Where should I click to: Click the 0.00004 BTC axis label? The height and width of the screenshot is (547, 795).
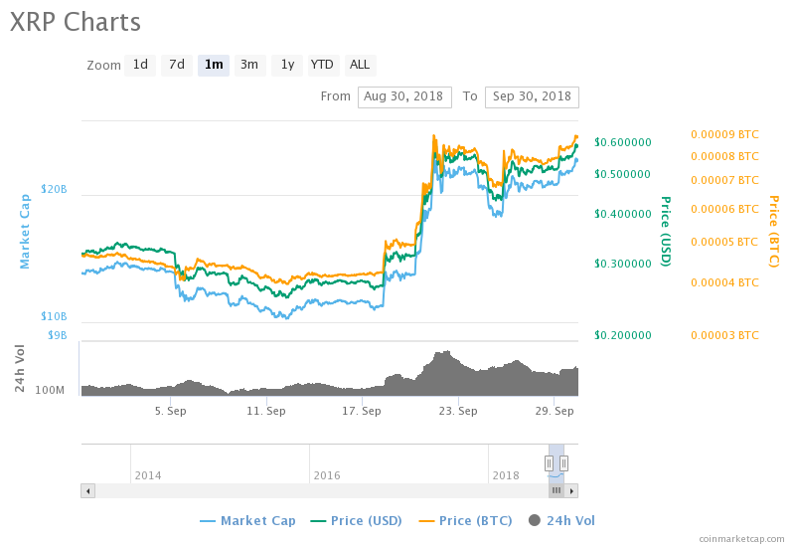(725, 282)
